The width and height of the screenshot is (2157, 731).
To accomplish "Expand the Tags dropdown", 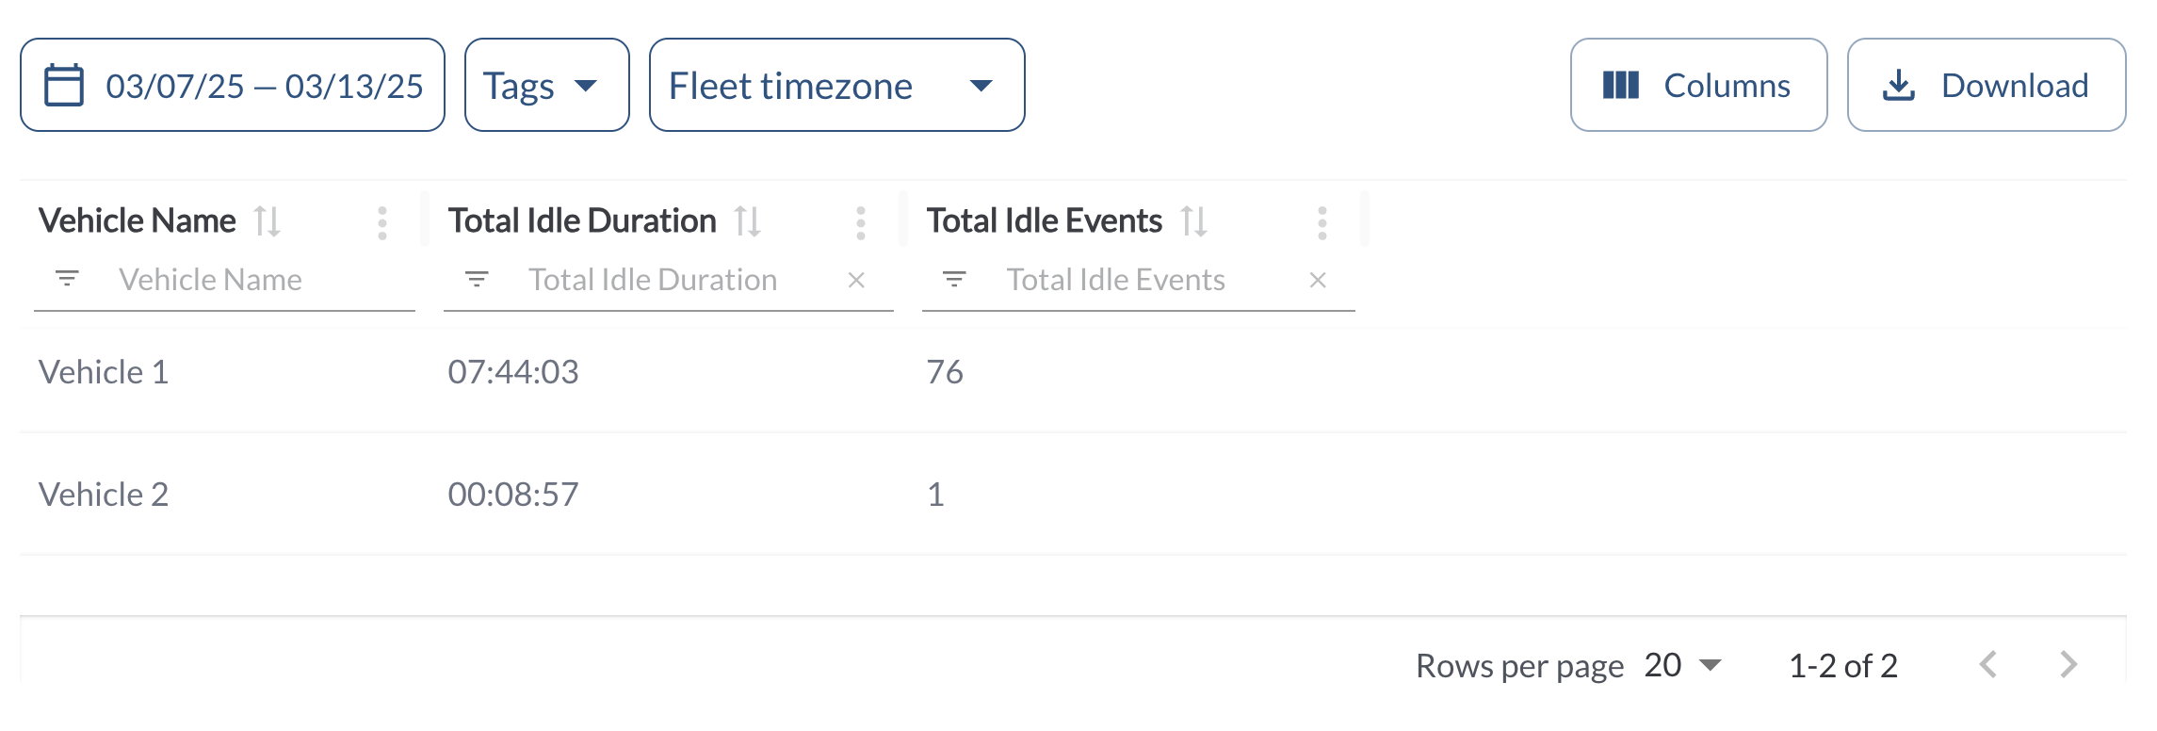I will coord(546,85).
